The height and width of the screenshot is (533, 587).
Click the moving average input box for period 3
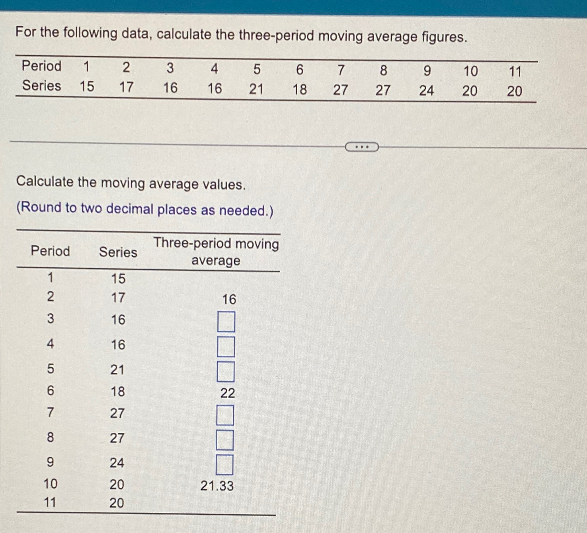pyautogui.click(x=226, y=322)
